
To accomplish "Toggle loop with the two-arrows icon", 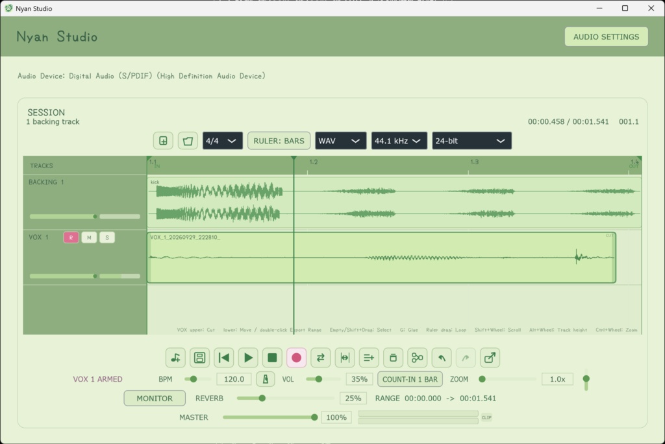I will coord(321,358).
